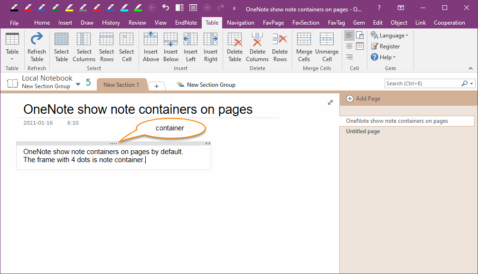
Task: Click Unmerge Cell
Action: 327,47
